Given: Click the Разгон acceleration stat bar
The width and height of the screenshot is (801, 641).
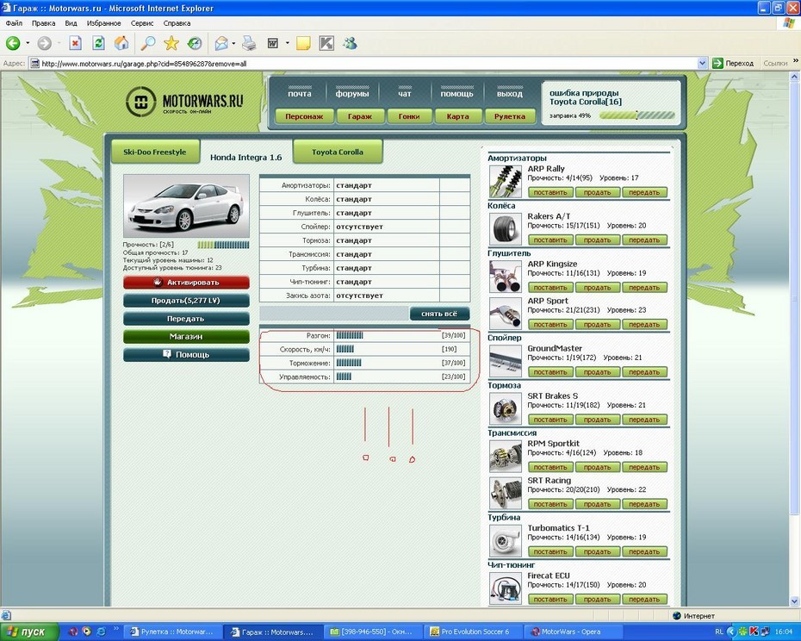Looking at the screenshot, I should [350, 335].
